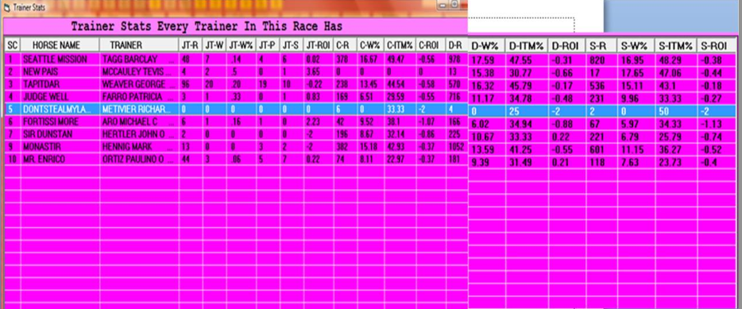Click the Trainer Stats window title icon
The image size is (742, 309).
tap(6, 8)
